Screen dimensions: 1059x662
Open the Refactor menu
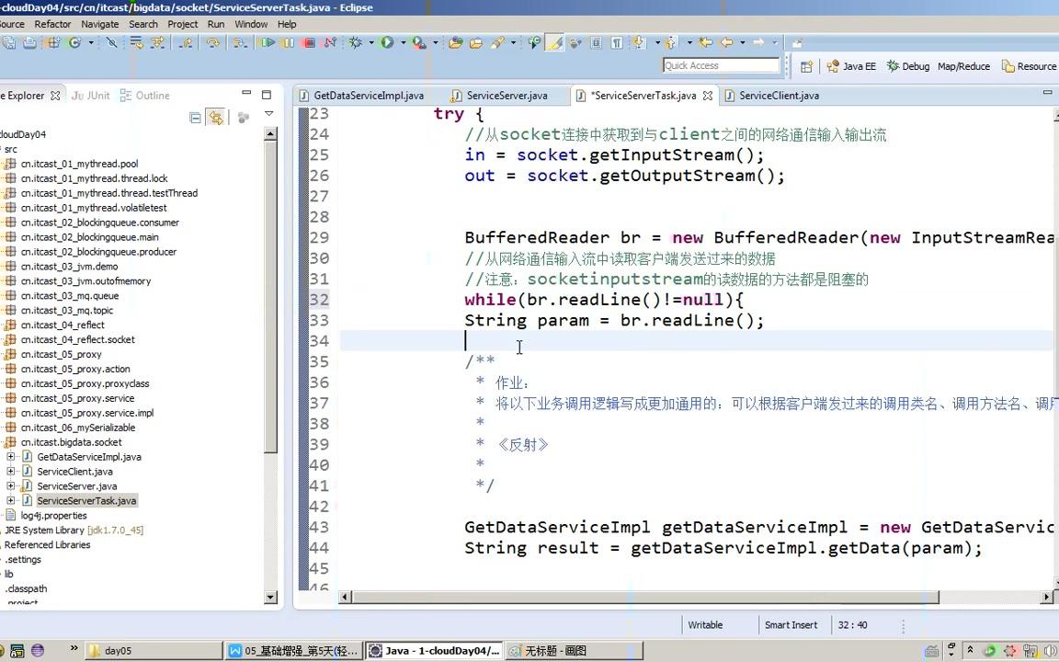click(52, 24)
